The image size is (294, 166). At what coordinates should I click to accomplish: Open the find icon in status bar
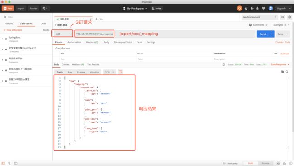pyautogui.click(x=9, y=163)
